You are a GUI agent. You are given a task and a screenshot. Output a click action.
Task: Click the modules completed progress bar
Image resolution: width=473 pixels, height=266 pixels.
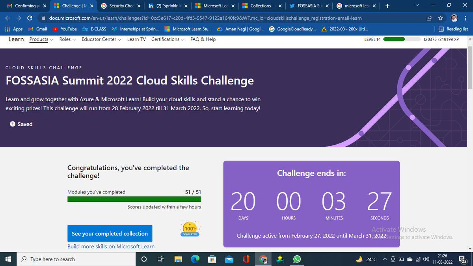(x=134, y=199)
